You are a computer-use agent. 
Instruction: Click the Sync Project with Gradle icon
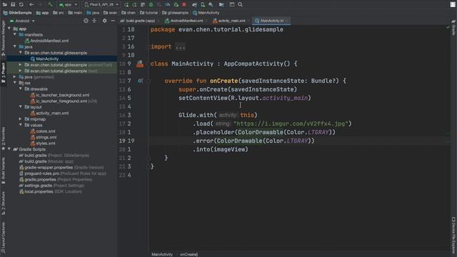coord(194,5)
